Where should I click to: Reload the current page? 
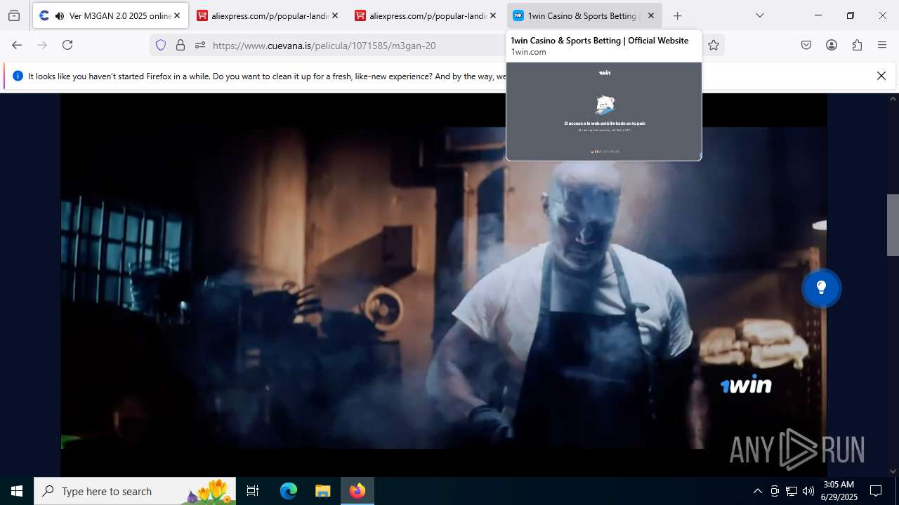coord(67,45)
